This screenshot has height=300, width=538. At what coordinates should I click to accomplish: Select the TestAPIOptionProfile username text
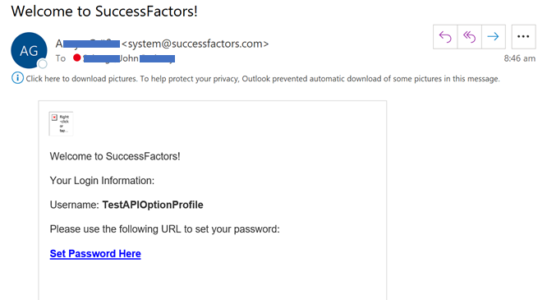click(x=153, y=205)
